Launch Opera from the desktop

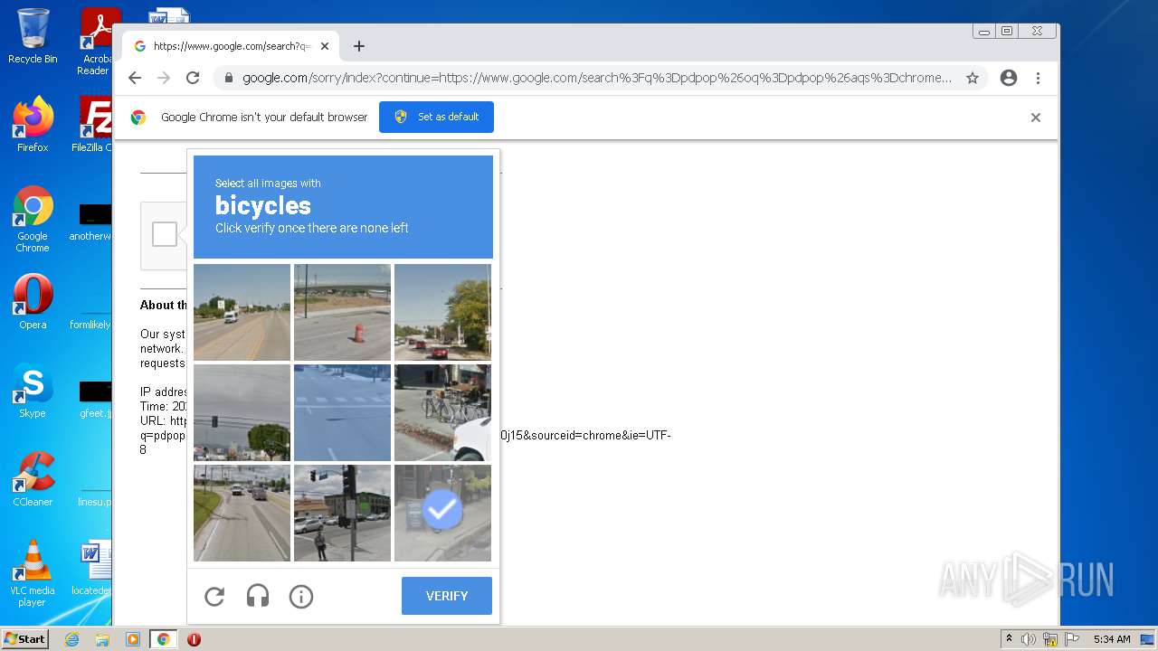33,302
